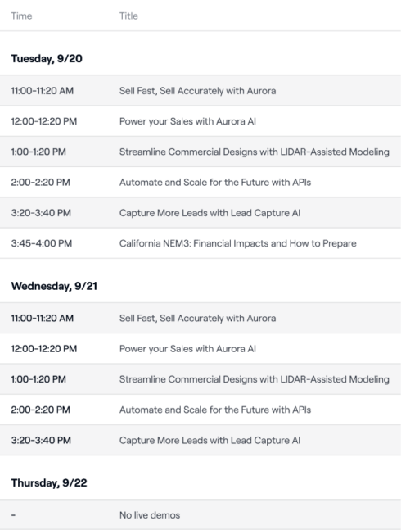
Task: Select Tuesday's Sell Fast, Sell Accurately with Aurora
Action: [197, 91]
